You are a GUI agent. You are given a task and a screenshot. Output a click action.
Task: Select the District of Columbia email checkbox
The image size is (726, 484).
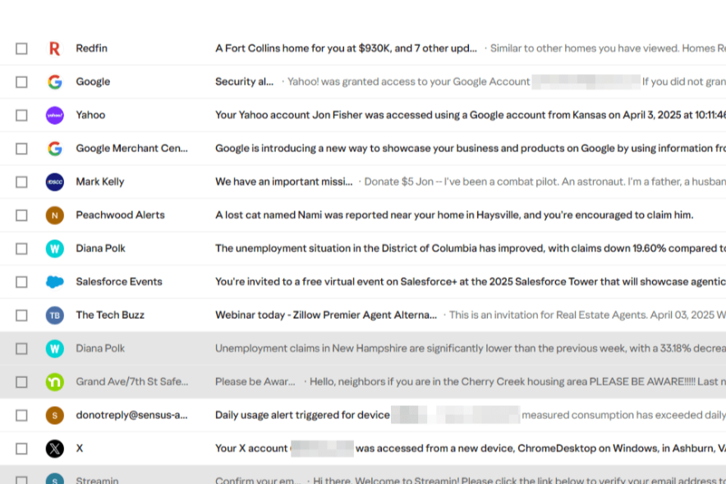pos(21,248)
